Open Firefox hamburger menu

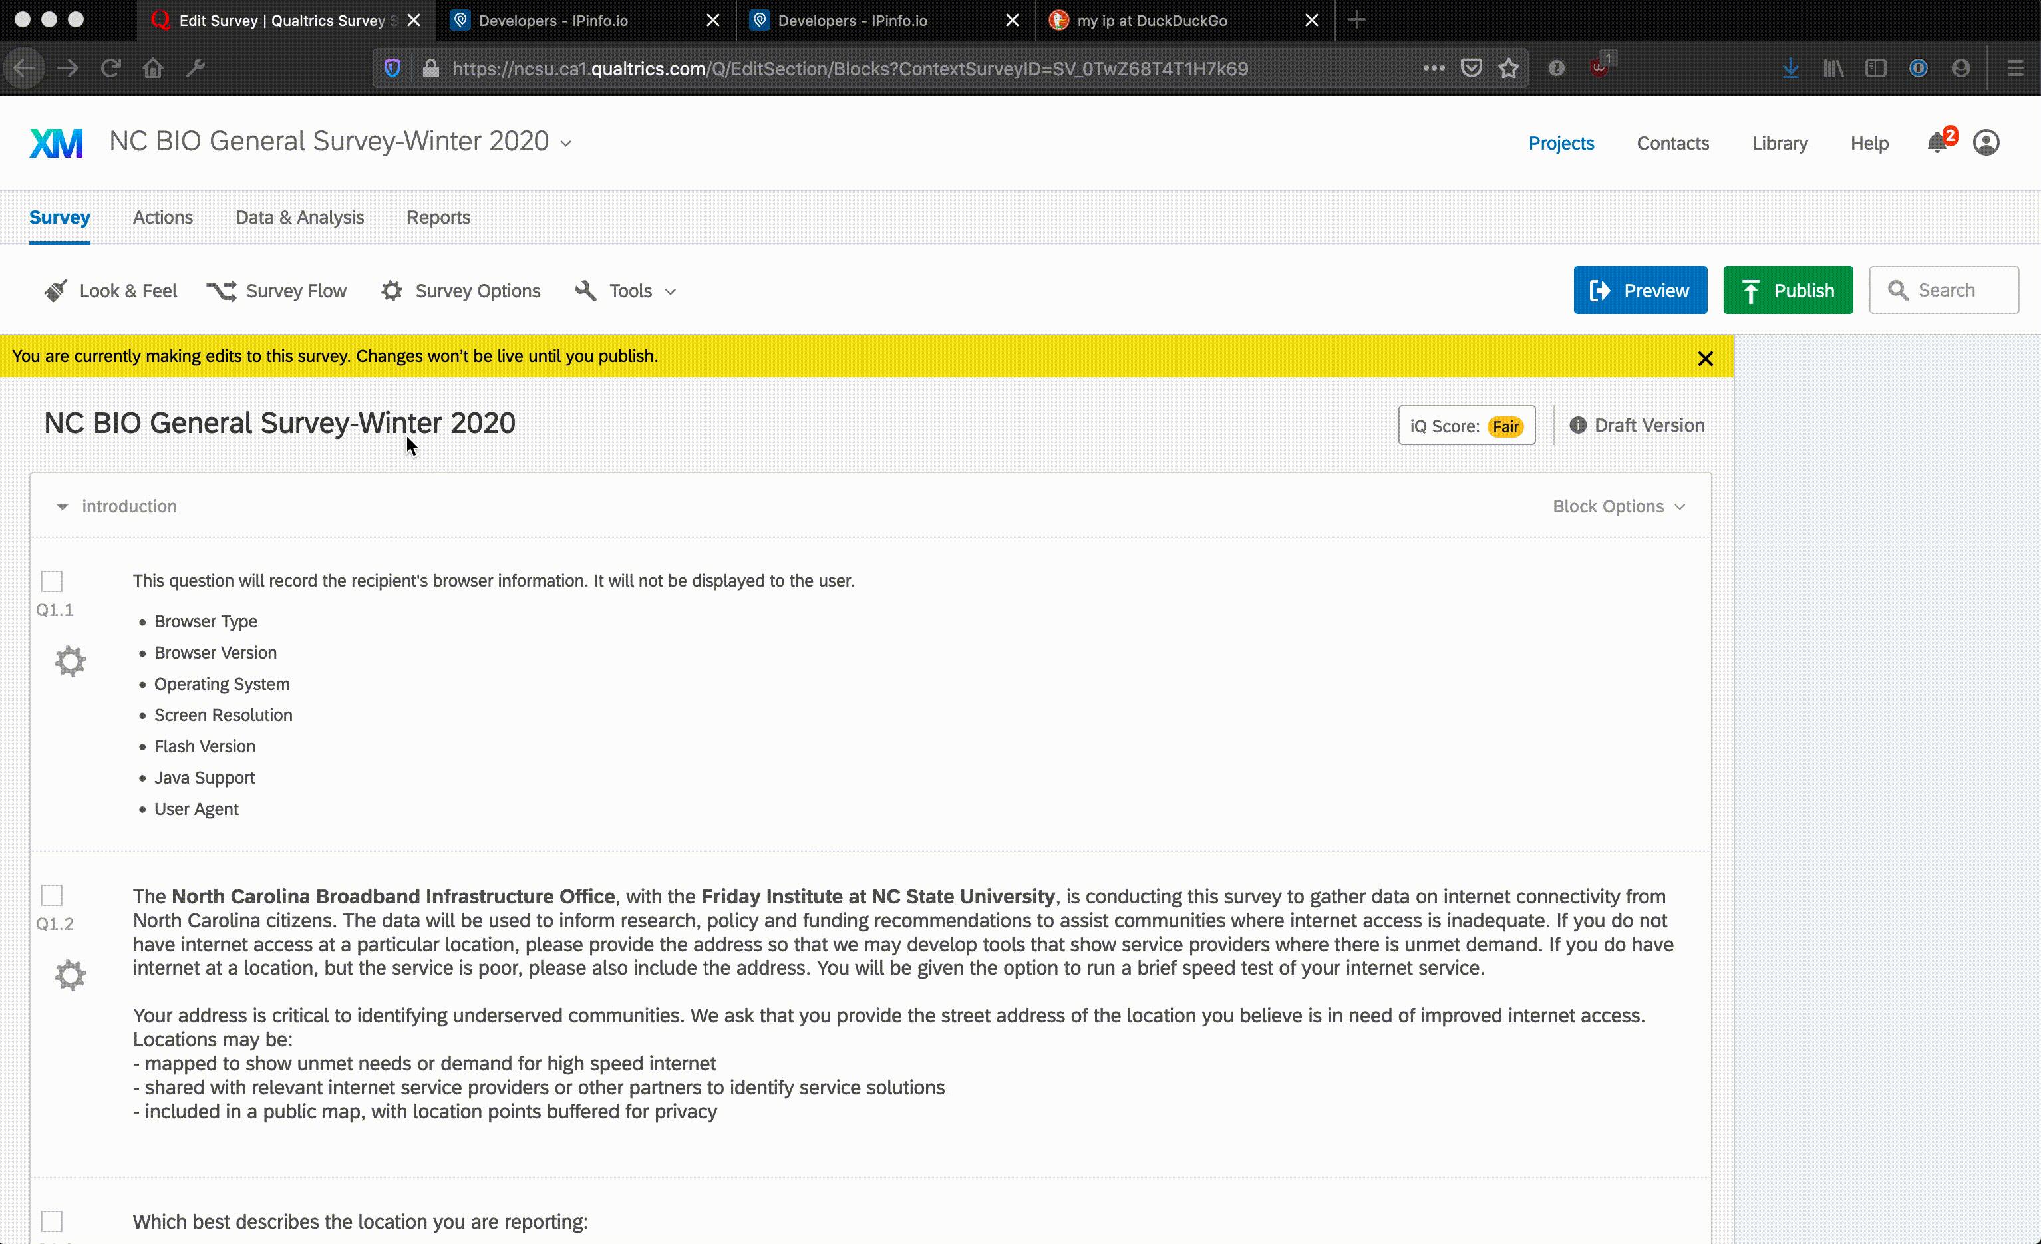pos(2015,68)
